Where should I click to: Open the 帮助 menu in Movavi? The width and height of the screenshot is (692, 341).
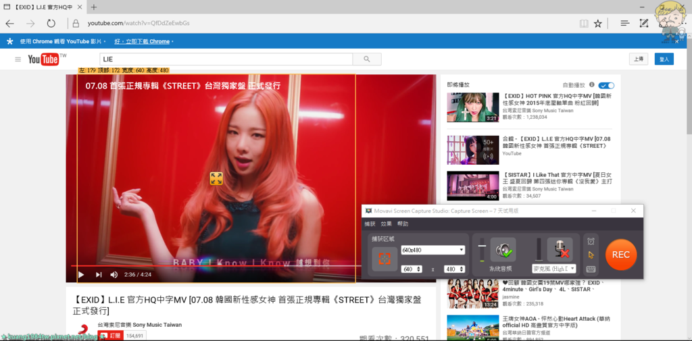[x=403, y=224]
